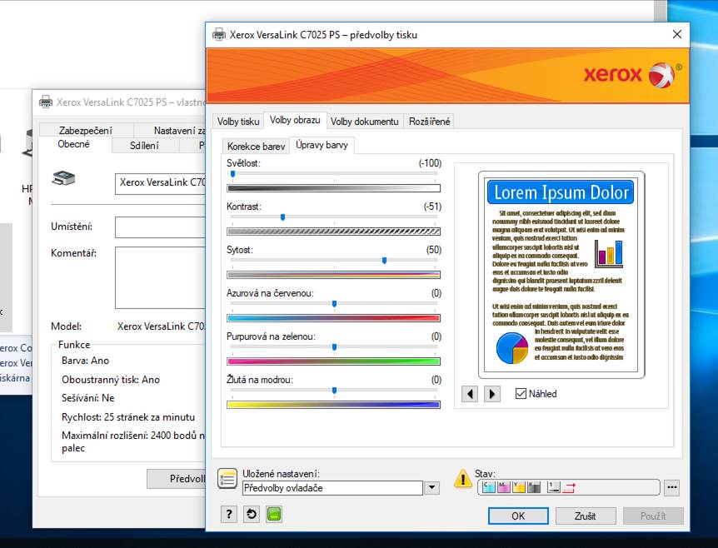Switch to the Volby tisku tab
Image resolution: width=718 pixels, height=548 pixels.
click(x=238, y=122)
